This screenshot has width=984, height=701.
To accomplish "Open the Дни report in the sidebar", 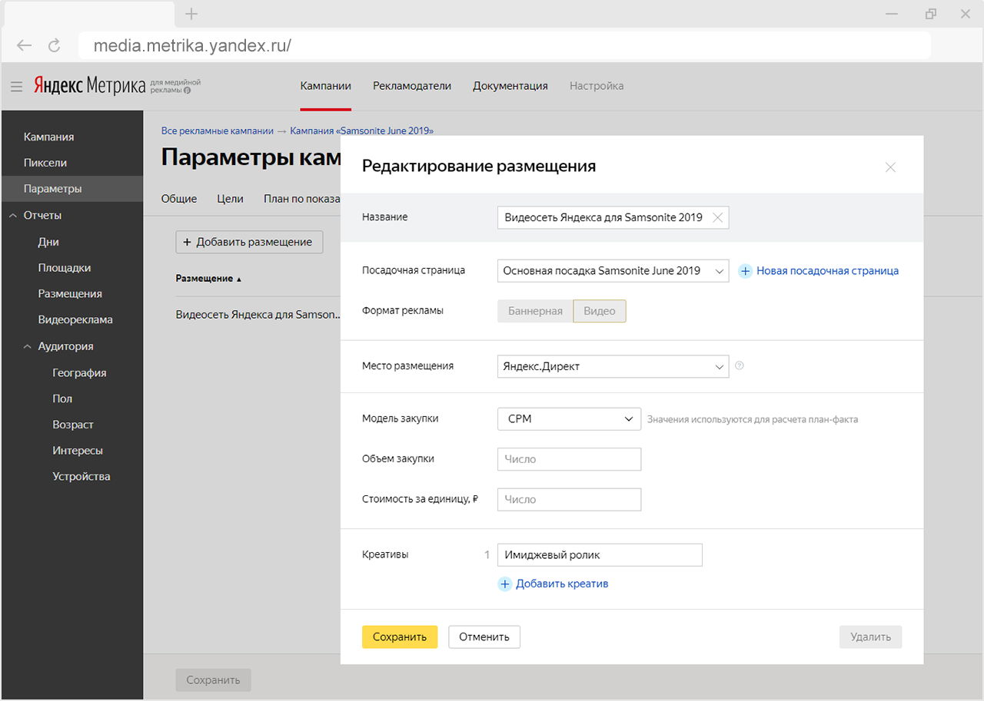I will 48,242.
